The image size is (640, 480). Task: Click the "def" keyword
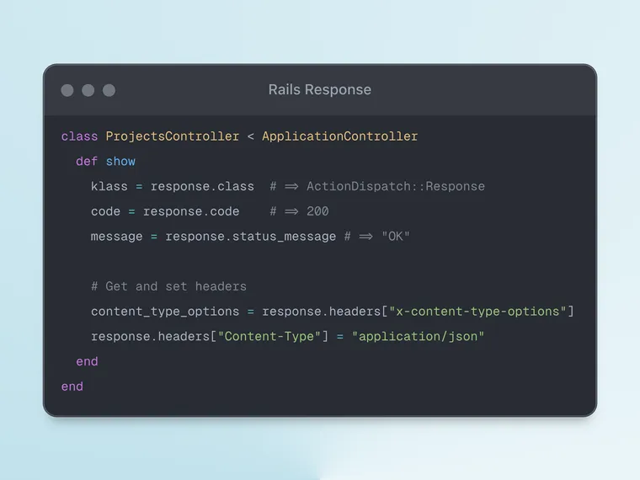point(87,161)
